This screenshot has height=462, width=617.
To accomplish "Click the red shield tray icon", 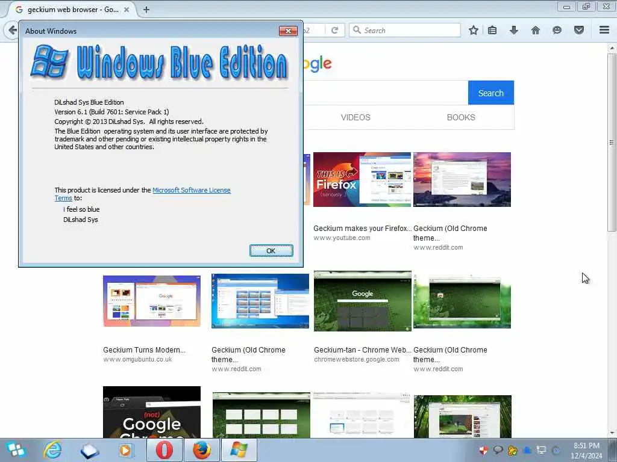I will coord(484,450).
